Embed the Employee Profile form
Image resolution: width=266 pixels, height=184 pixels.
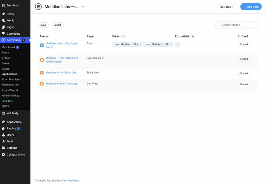point(244,44)
